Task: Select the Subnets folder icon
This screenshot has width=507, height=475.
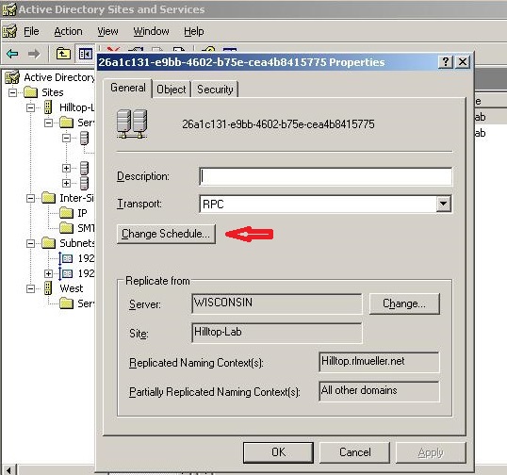Action: (48, 243)
